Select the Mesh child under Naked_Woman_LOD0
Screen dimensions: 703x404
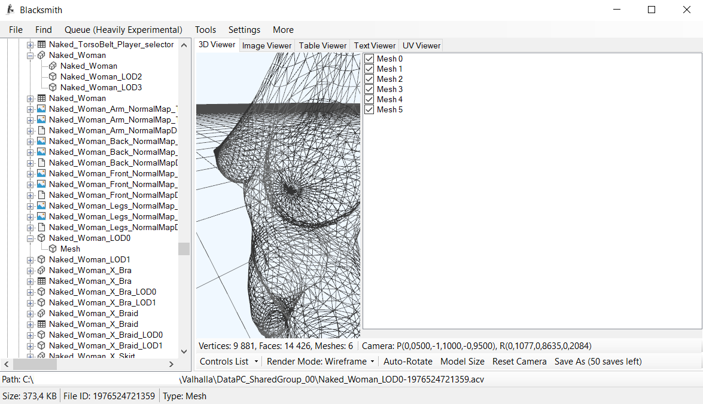tap(71, 249)
